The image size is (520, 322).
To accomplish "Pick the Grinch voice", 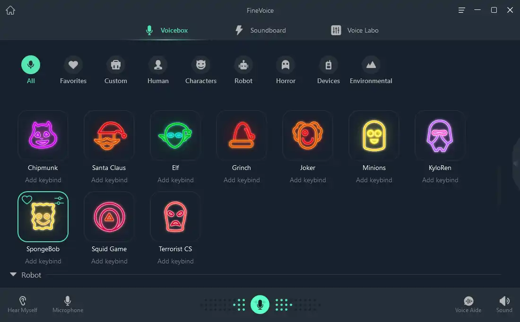I will coord(242,136).
